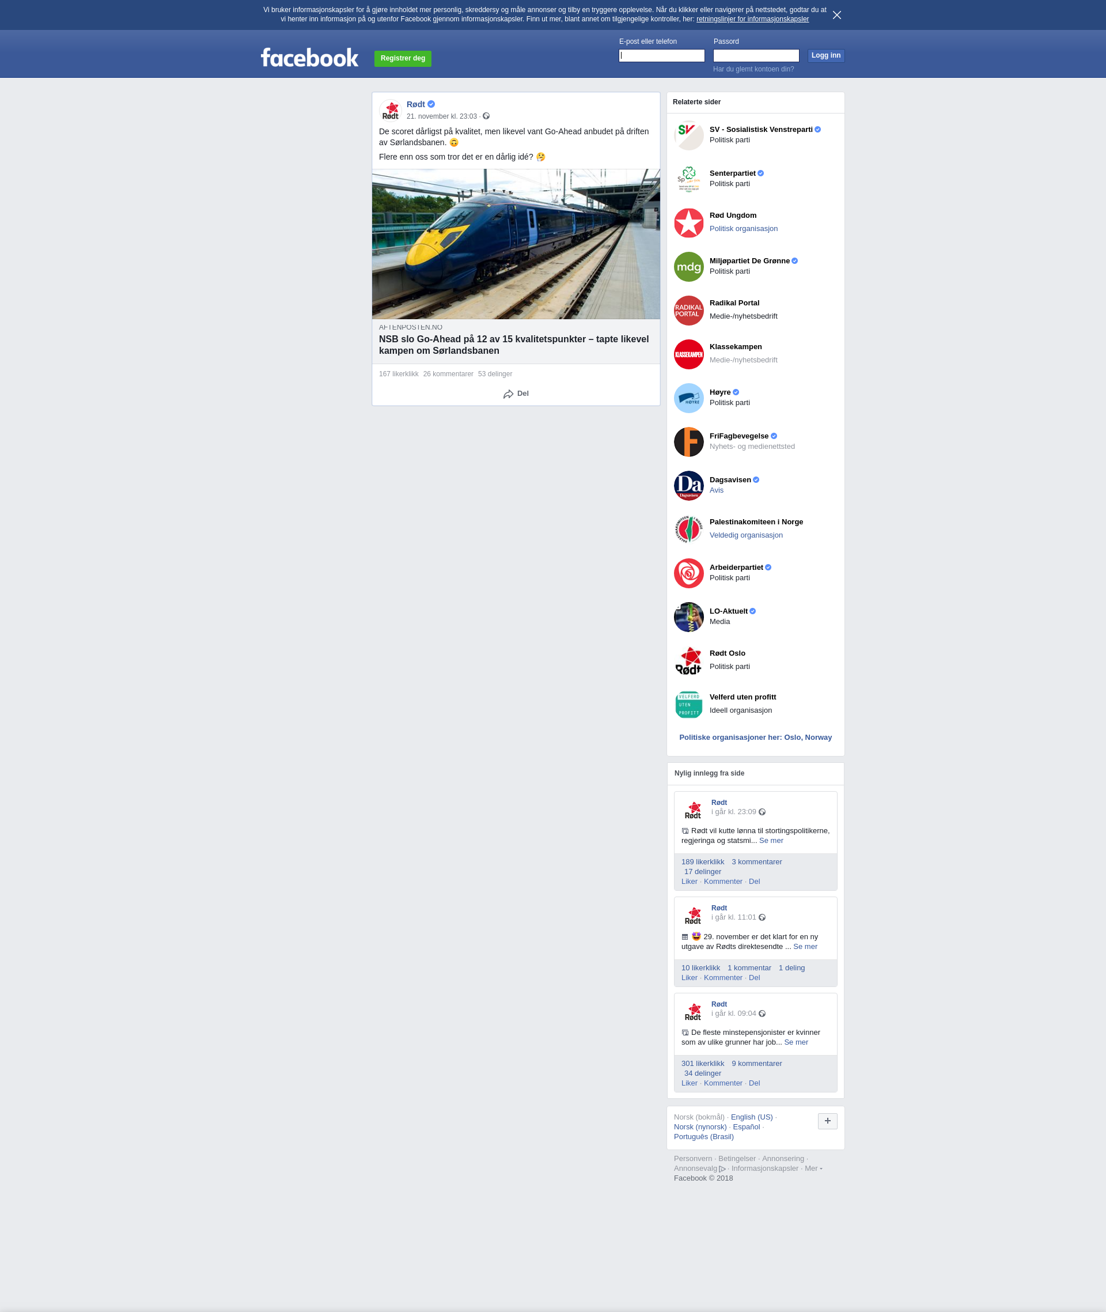Expand the Mer footer dropdown
Viewport: 1106px width, 1312px height.
click(813, 1169)
